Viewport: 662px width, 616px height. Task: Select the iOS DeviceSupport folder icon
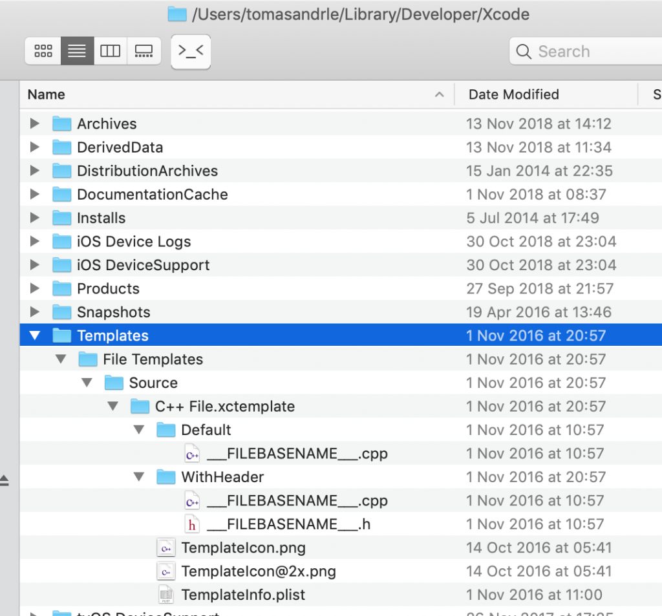pyautogui.click(x=61, y=265)
